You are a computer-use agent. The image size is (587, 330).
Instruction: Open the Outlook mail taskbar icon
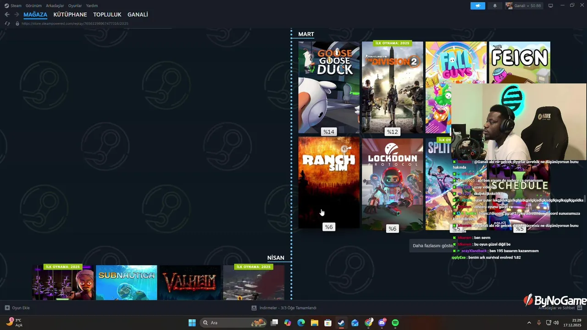tap(355, 323)
